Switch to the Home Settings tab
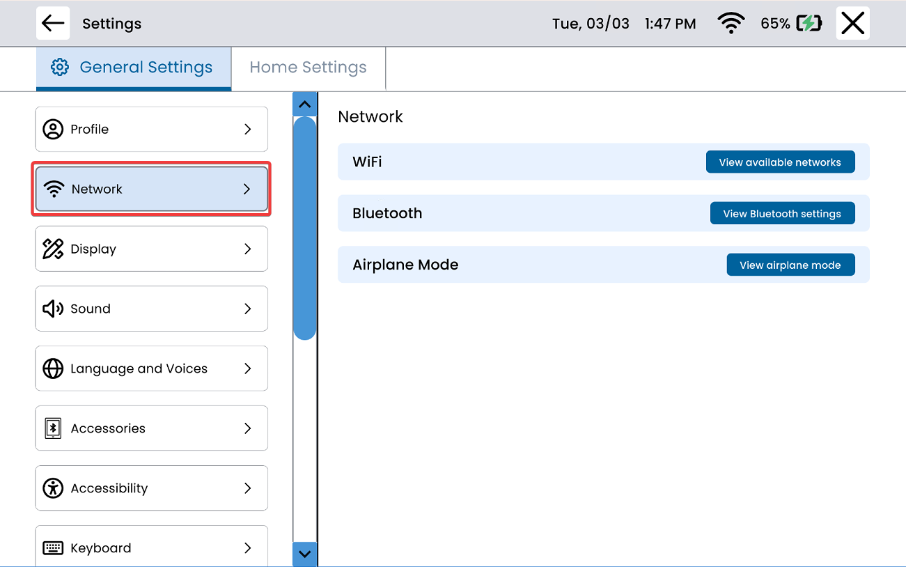Image resolution: width=906 pixels, height=567 pixels. click(x=308, y=68)
